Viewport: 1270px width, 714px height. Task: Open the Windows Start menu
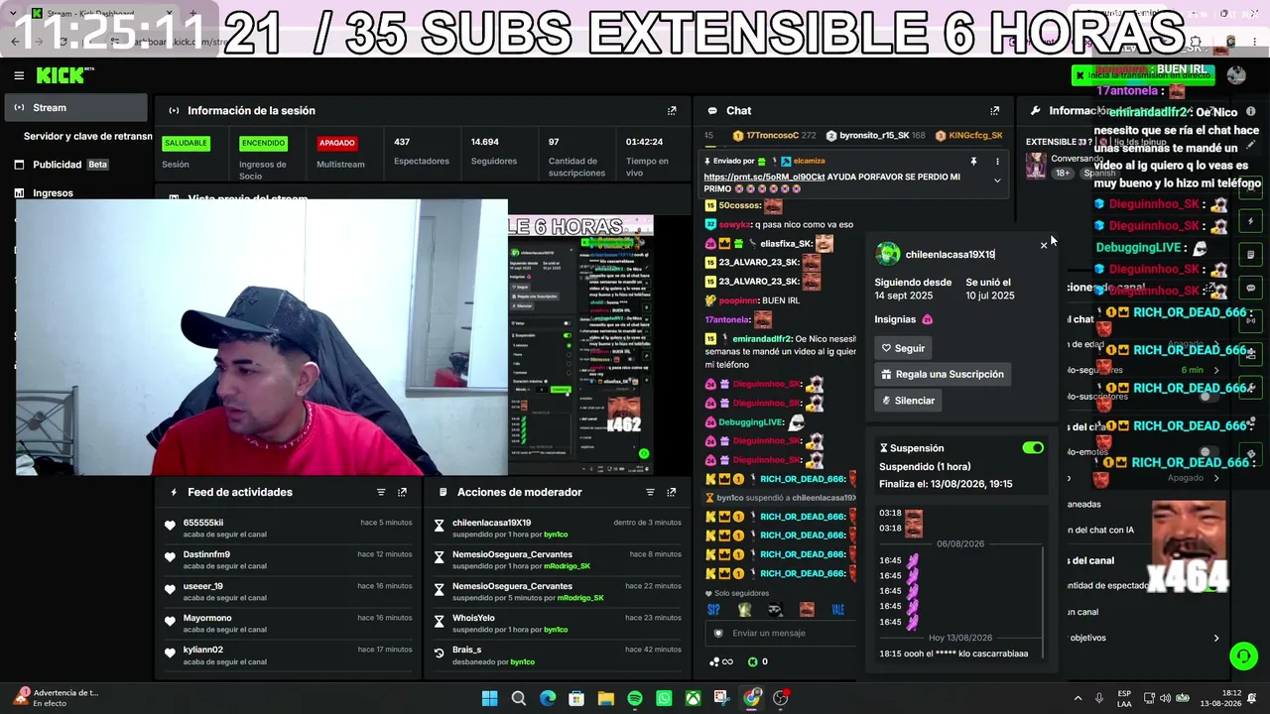click(x=489, y=698)
